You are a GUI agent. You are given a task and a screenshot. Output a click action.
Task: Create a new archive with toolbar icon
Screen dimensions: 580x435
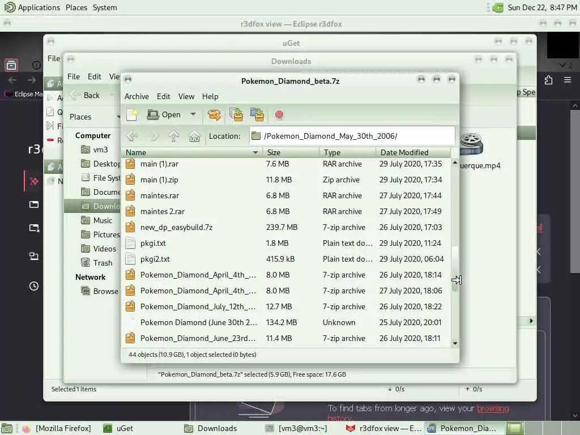coord(132,114)
